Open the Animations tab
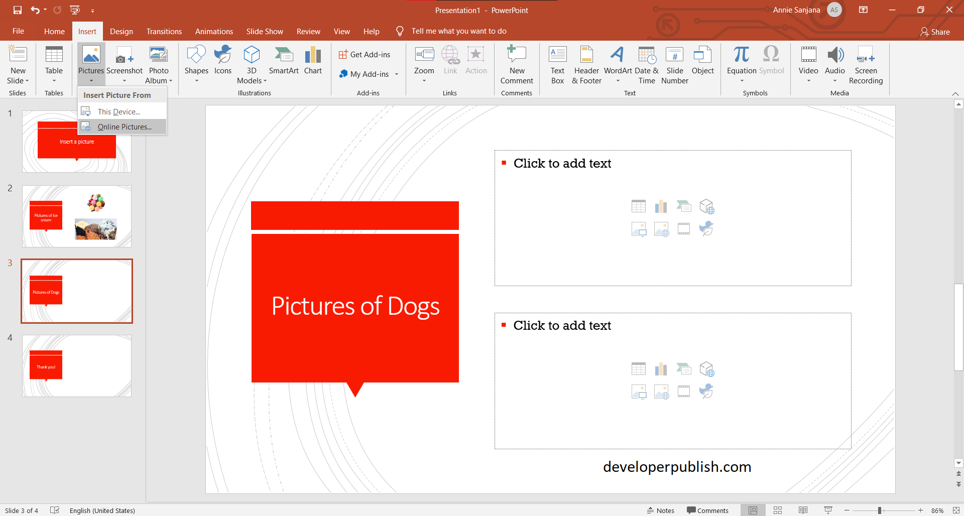Image resolution: width=964 pixels, height=516 pixels. tap(214, 31)
